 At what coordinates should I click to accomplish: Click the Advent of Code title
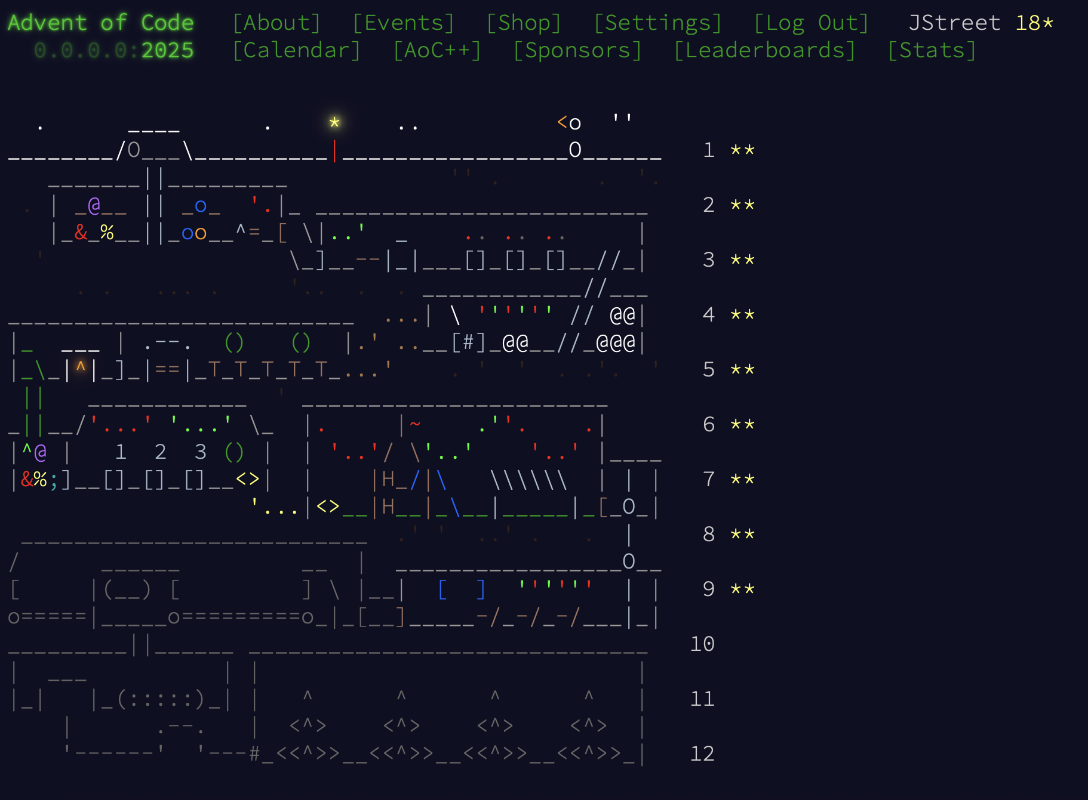click(x=101, y=23)
